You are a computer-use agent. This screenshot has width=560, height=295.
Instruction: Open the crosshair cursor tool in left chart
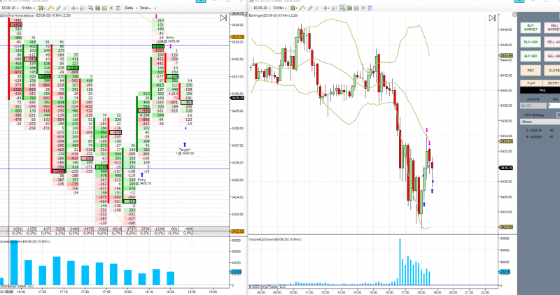(74, 8)
